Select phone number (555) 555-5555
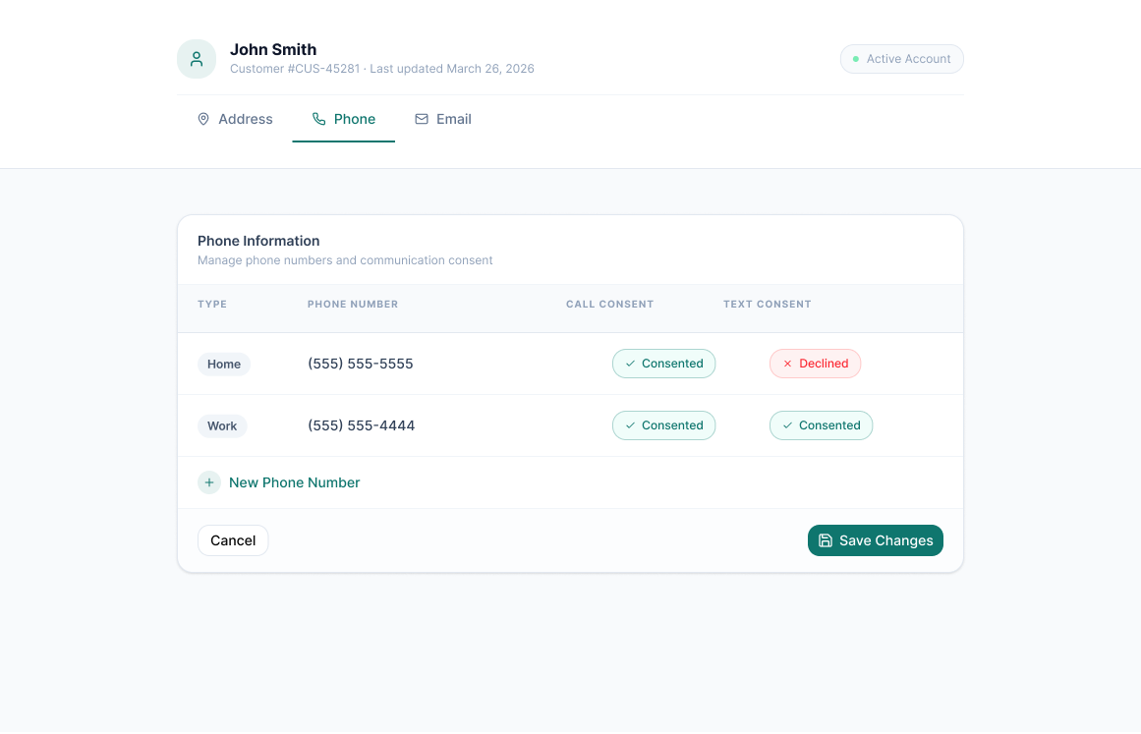The height and width of the screenshot is (734, 1141). 361,364
